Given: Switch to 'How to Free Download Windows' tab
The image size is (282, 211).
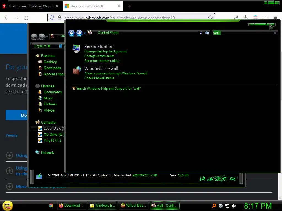Looking at the screenshot, I should 31,6.
